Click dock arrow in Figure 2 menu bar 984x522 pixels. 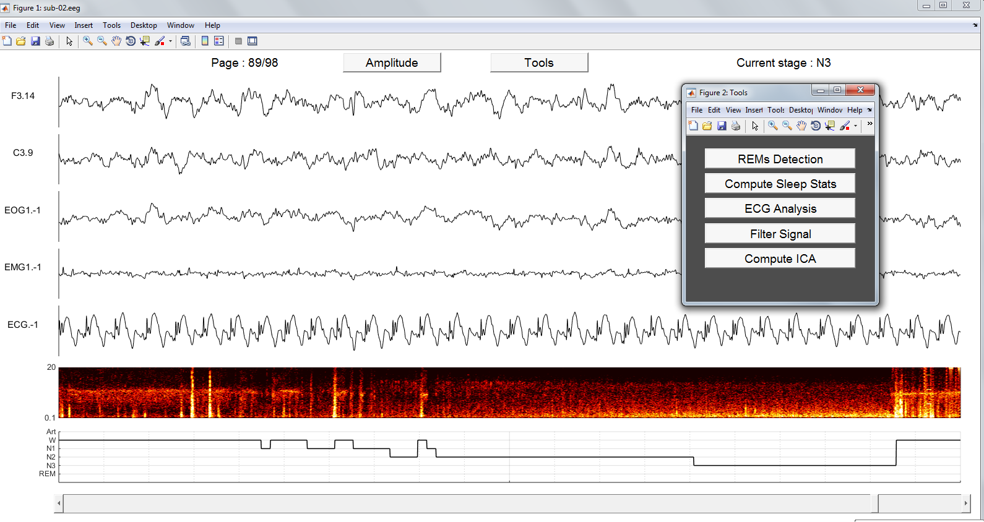[x=870, y=110]
